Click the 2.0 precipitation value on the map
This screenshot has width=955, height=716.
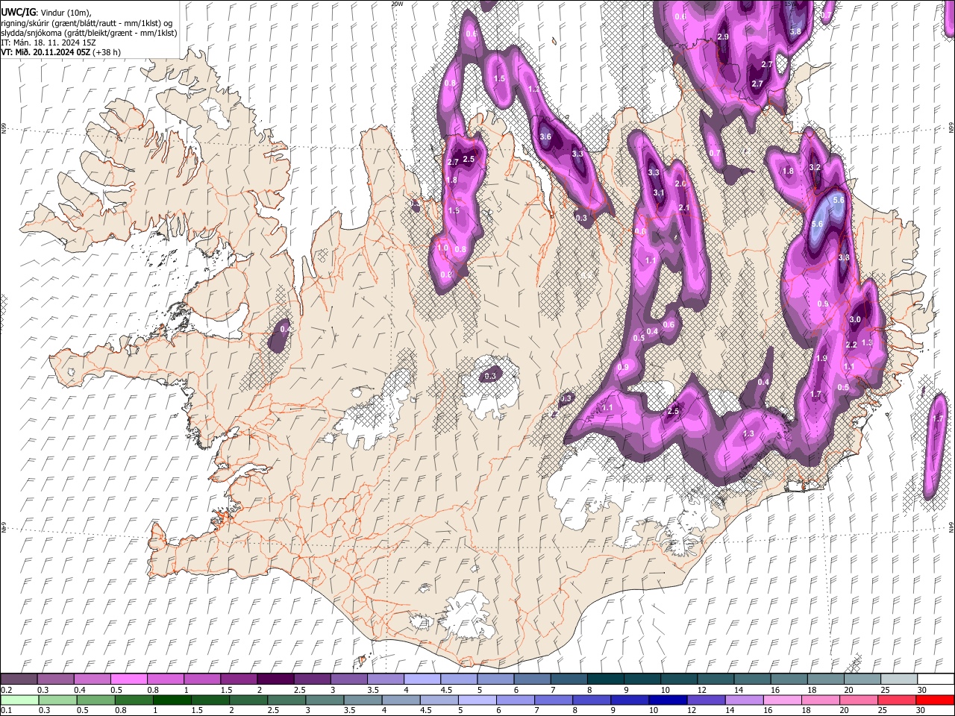(x=680, y=184)
